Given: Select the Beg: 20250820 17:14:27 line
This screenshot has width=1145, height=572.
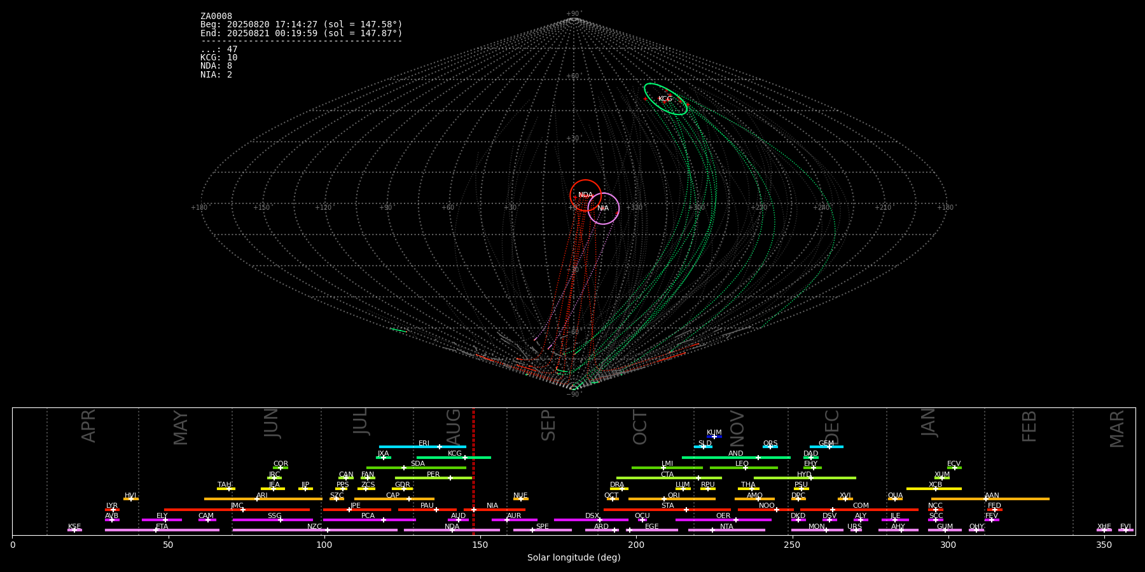Looking at the screenshot, I should [302, 25].
